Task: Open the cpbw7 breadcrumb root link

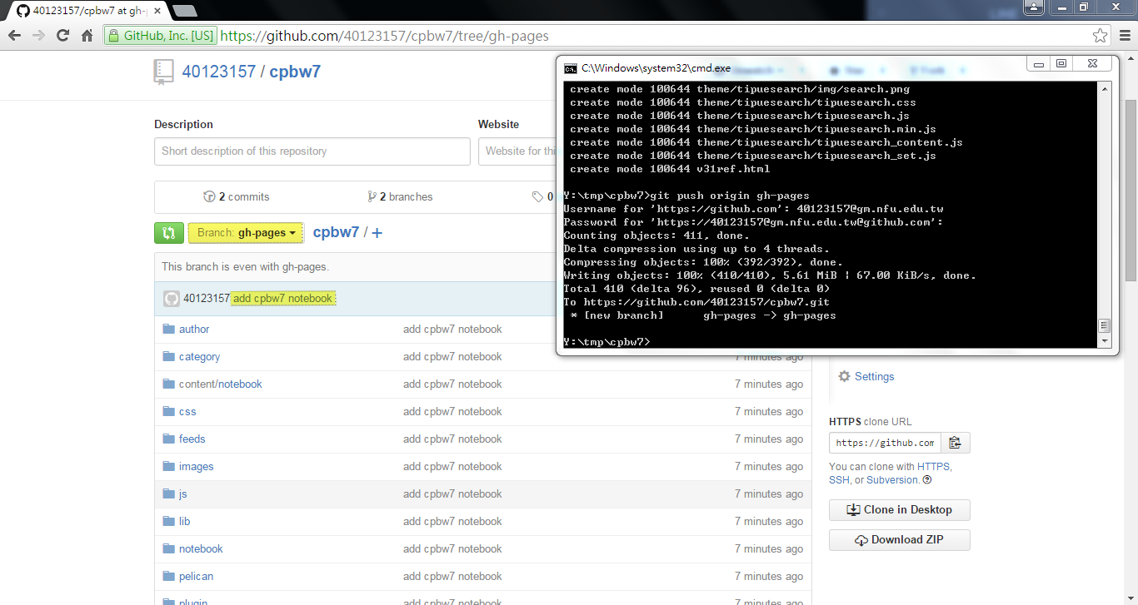Action: (336, 232)
